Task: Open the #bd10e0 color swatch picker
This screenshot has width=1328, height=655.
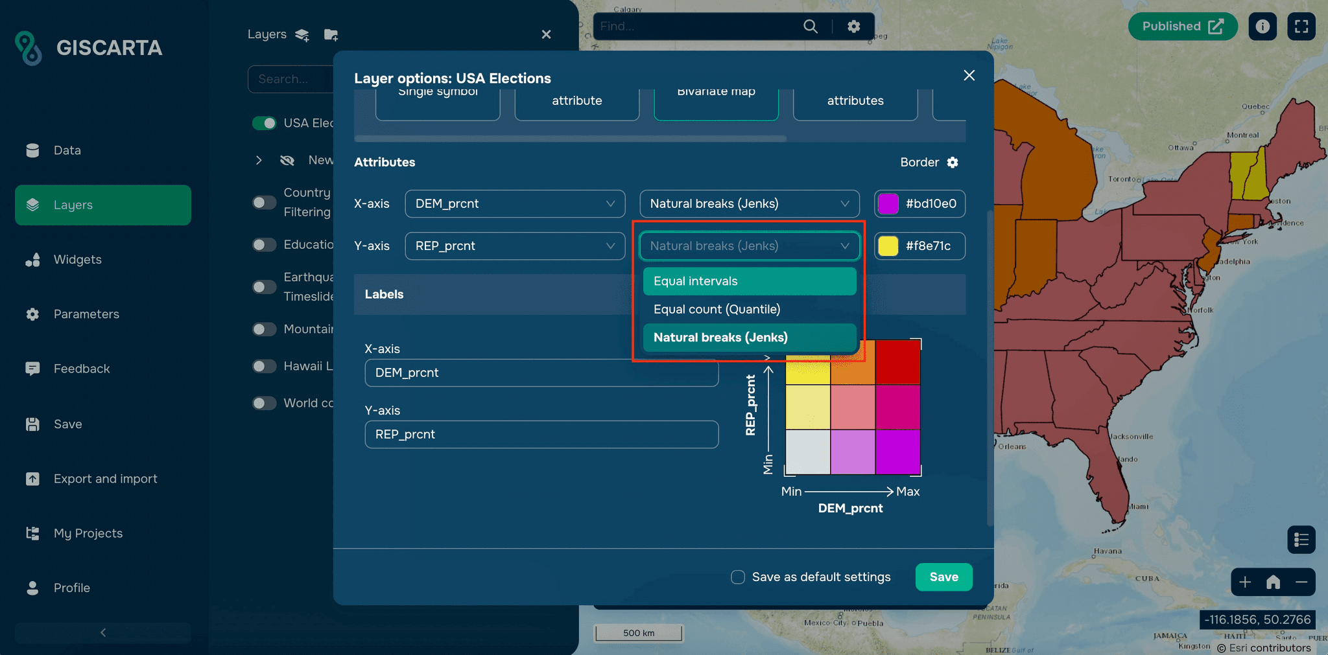Action: (888, 203)
